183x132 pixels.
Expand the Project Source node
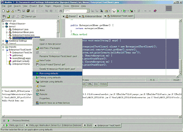[3, 24]
